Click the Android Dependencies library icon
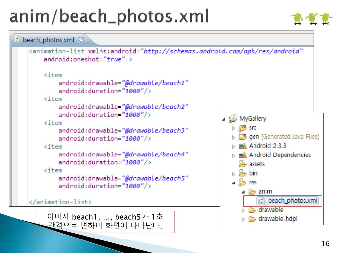The image size is (338, 253). (242, 155)
